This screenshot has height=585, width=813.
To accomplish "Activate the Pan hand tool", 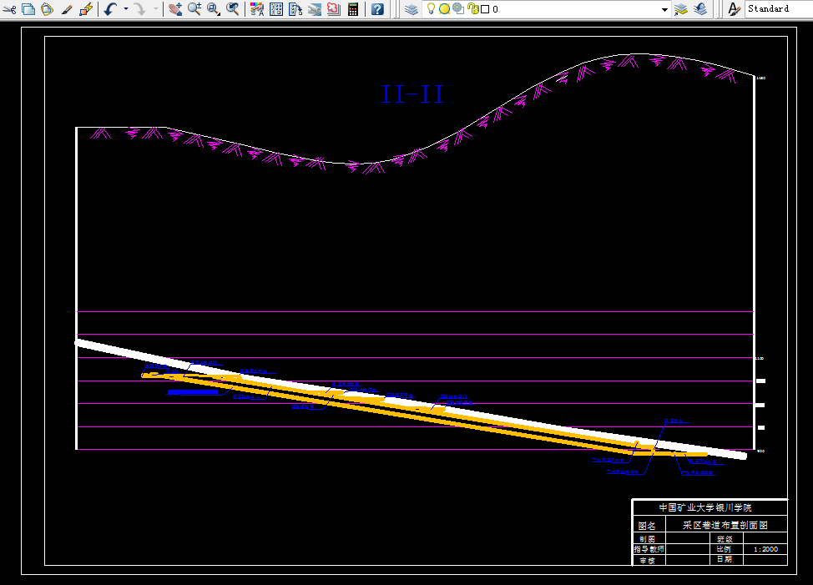I will click(175, 9).
